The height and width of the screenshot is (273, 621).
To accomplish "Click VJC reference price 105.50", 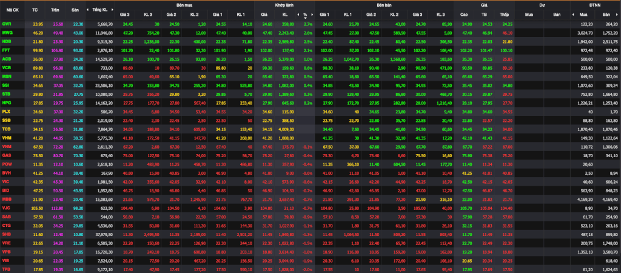I will click(x=37, y=207).
